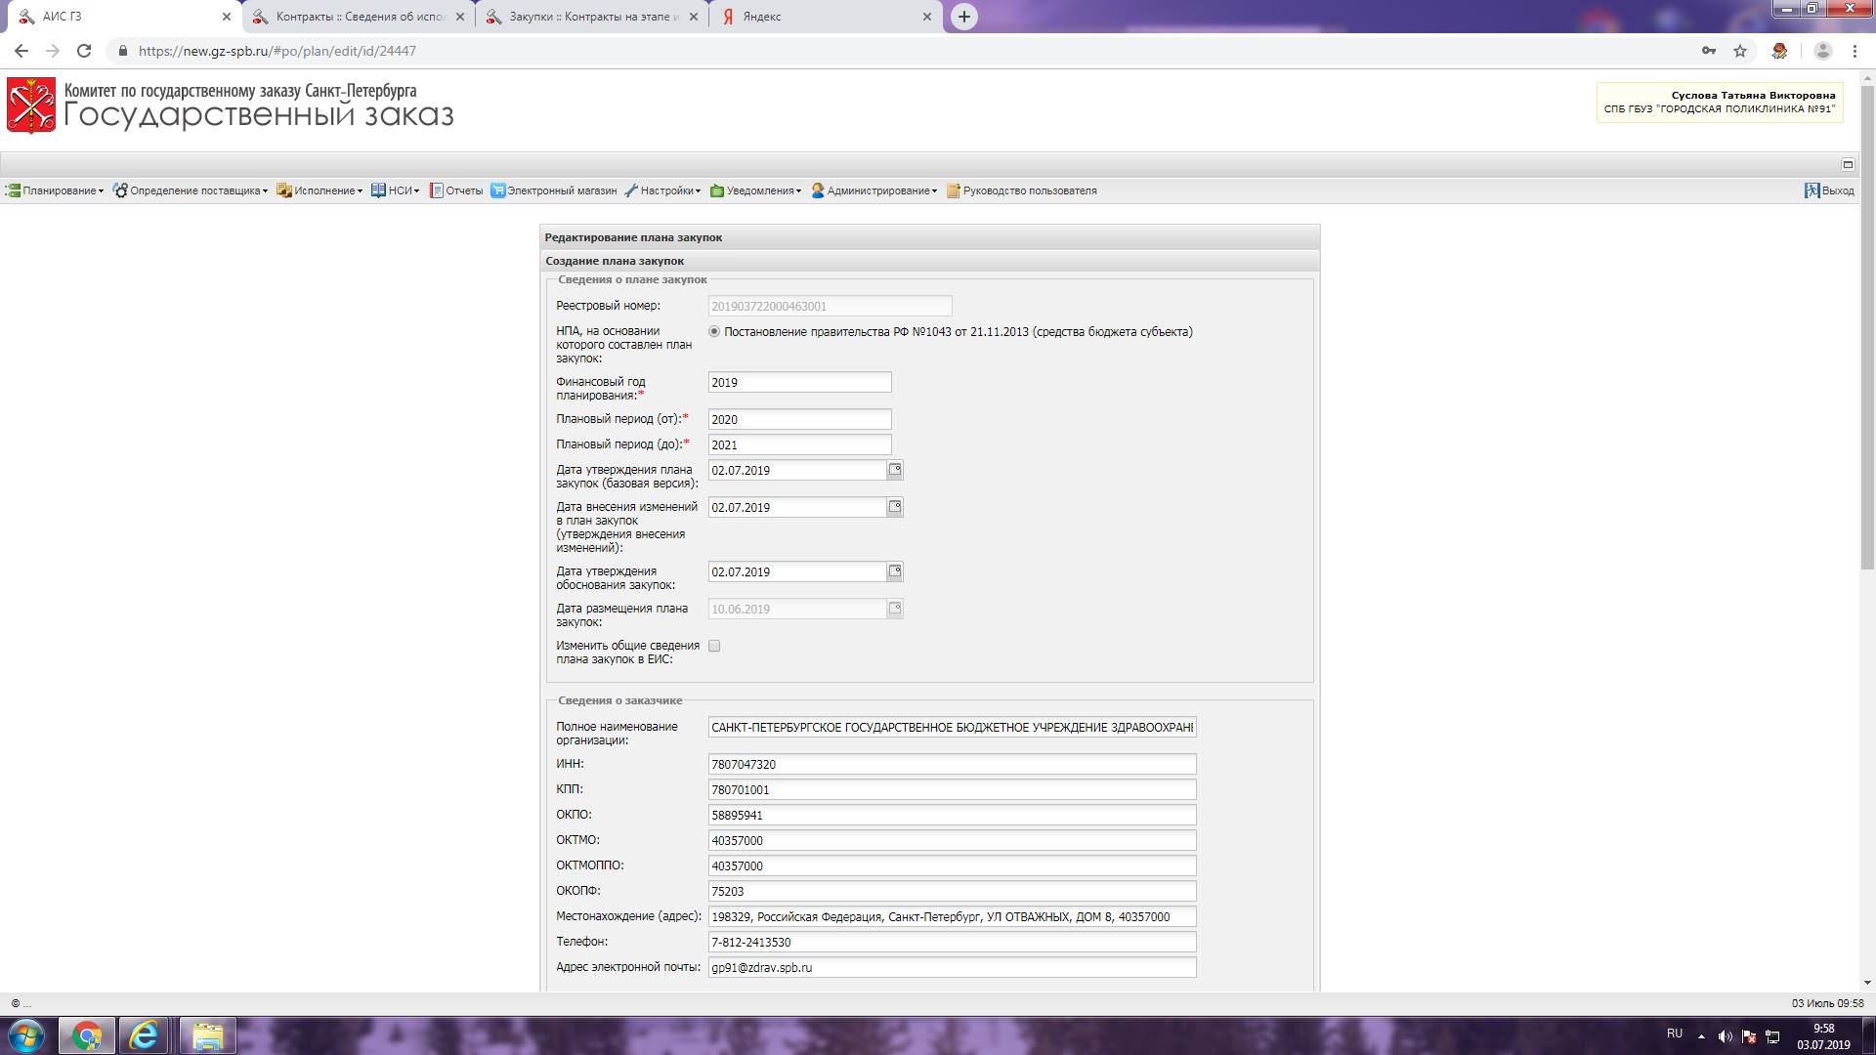Click the Выход logout icon

(x=1812, y=190)
